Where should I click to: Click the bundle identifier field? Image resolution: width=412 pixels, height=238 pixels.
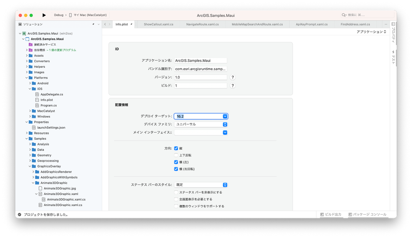(200, 69)
